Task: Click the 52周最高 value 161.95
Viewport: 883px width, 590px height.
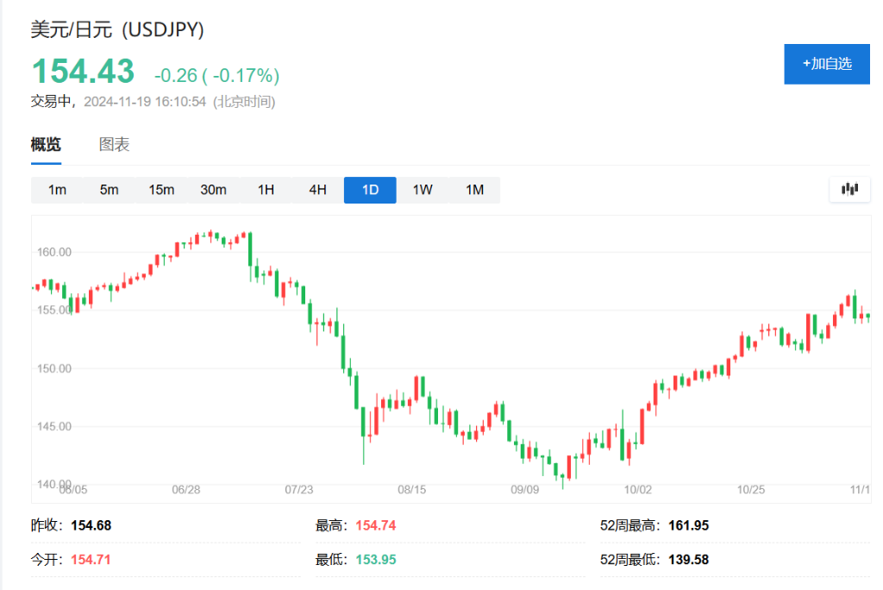Action: click(x=688, y=525)
